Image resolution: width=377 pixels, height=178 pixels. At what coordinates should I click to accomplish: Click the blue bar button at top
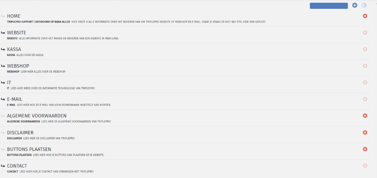[x=329, y=6]
